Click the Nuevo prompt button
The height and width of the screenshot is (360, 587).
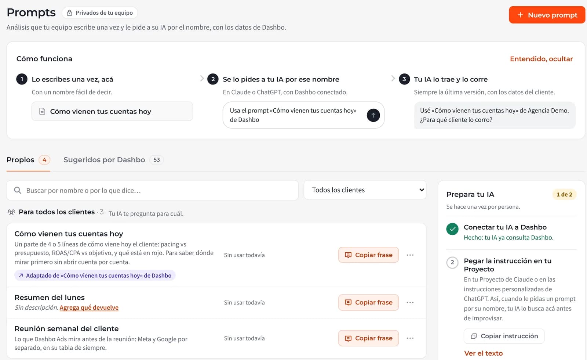tap(547, 15)
